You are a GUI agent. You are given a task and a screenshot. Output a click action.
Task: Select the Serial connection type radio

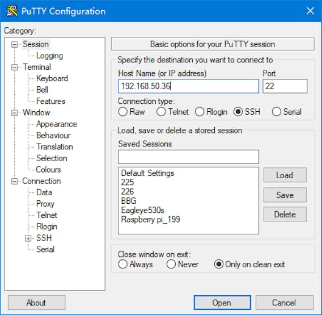276,112
